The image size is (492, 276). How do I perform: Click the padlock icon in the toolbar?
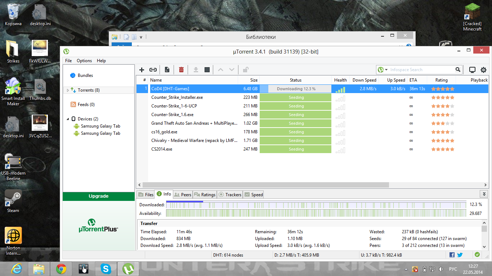click(x=246, y=70)
